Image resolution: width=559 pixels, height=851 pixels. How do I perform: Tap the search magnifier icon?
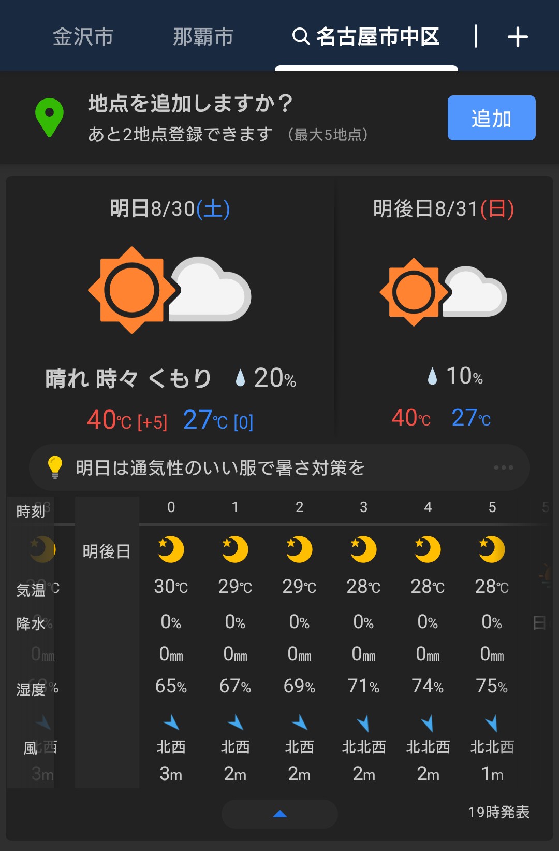pos(301,37)
